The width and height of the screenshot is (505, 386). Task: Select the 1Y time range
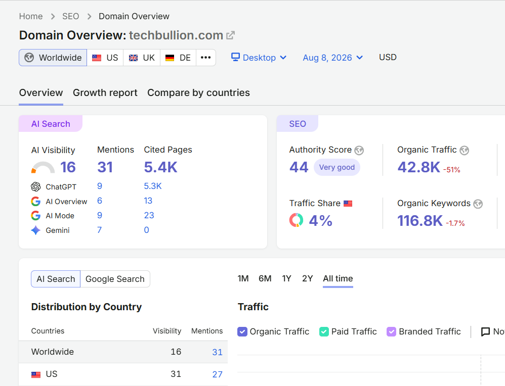click(286, 278)
